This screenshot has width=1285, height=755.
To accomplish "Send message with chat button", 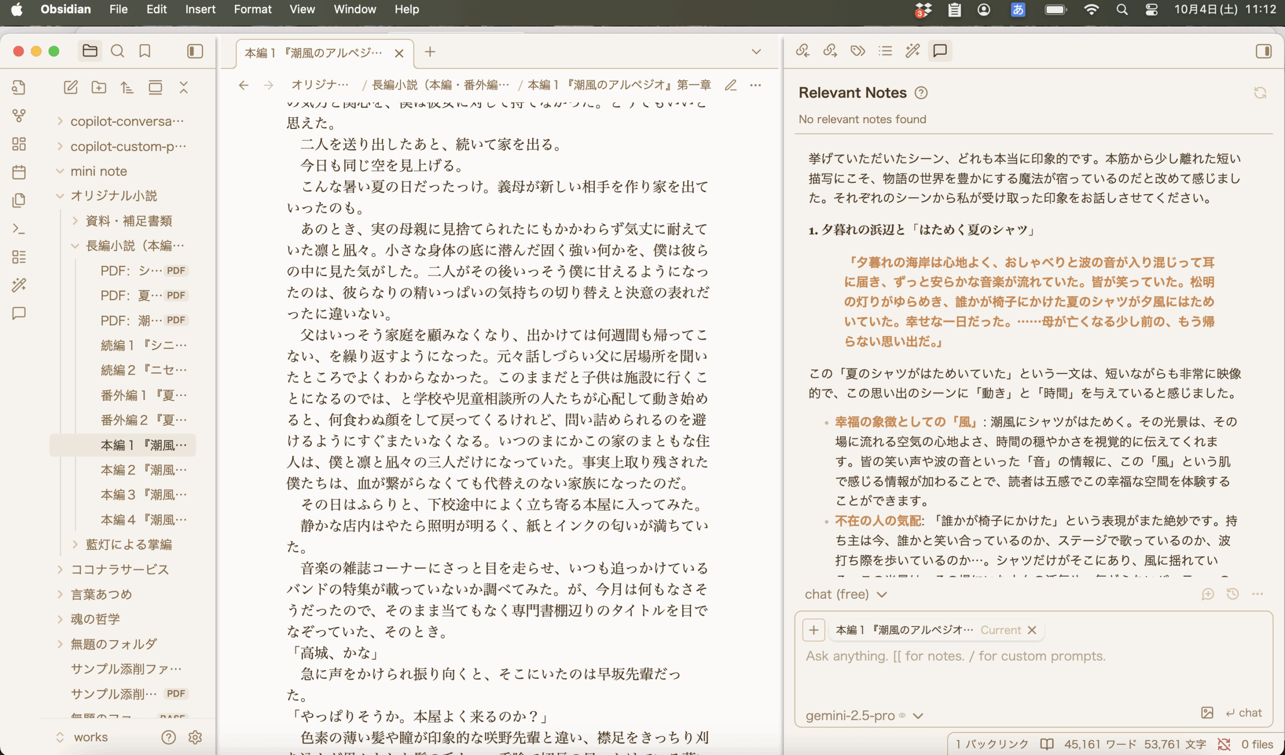I will coord(1244,713).
